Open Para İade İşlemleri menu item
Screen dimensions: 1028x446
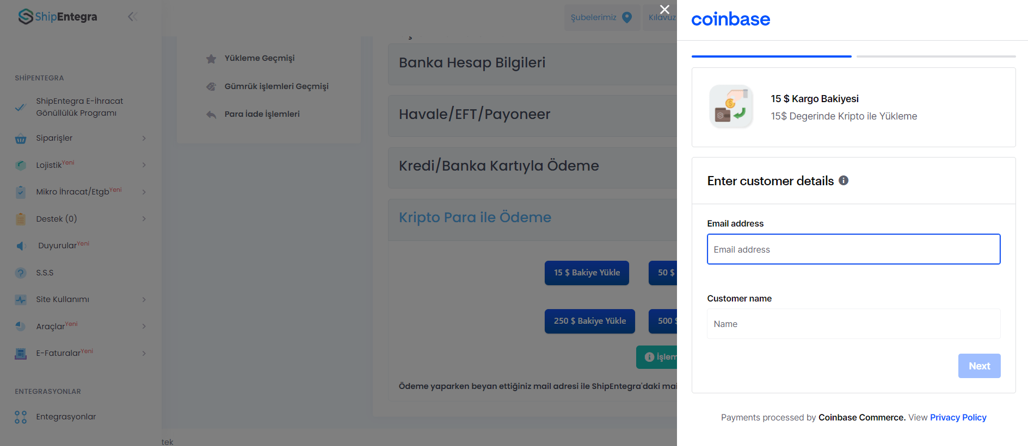(x=262, y=114)
